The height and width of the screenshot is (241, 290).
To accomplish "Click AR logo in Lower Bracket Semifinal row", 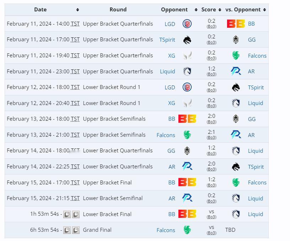I will coord(187,198).
